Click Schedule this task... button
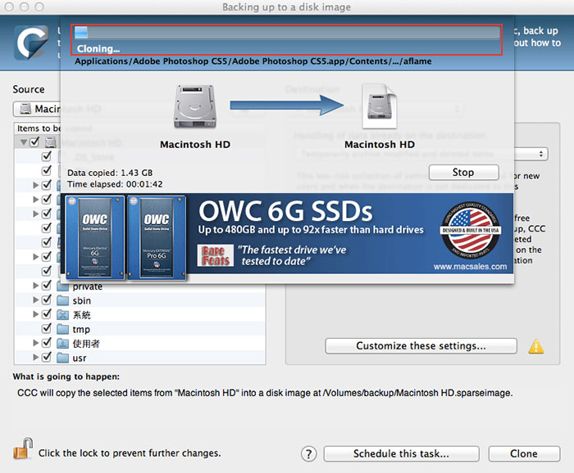574x473 pixels. click(401, 454)
